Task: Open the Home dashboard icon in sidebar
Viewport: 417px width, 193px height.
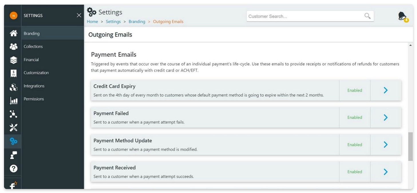Action: coord(13,34)
